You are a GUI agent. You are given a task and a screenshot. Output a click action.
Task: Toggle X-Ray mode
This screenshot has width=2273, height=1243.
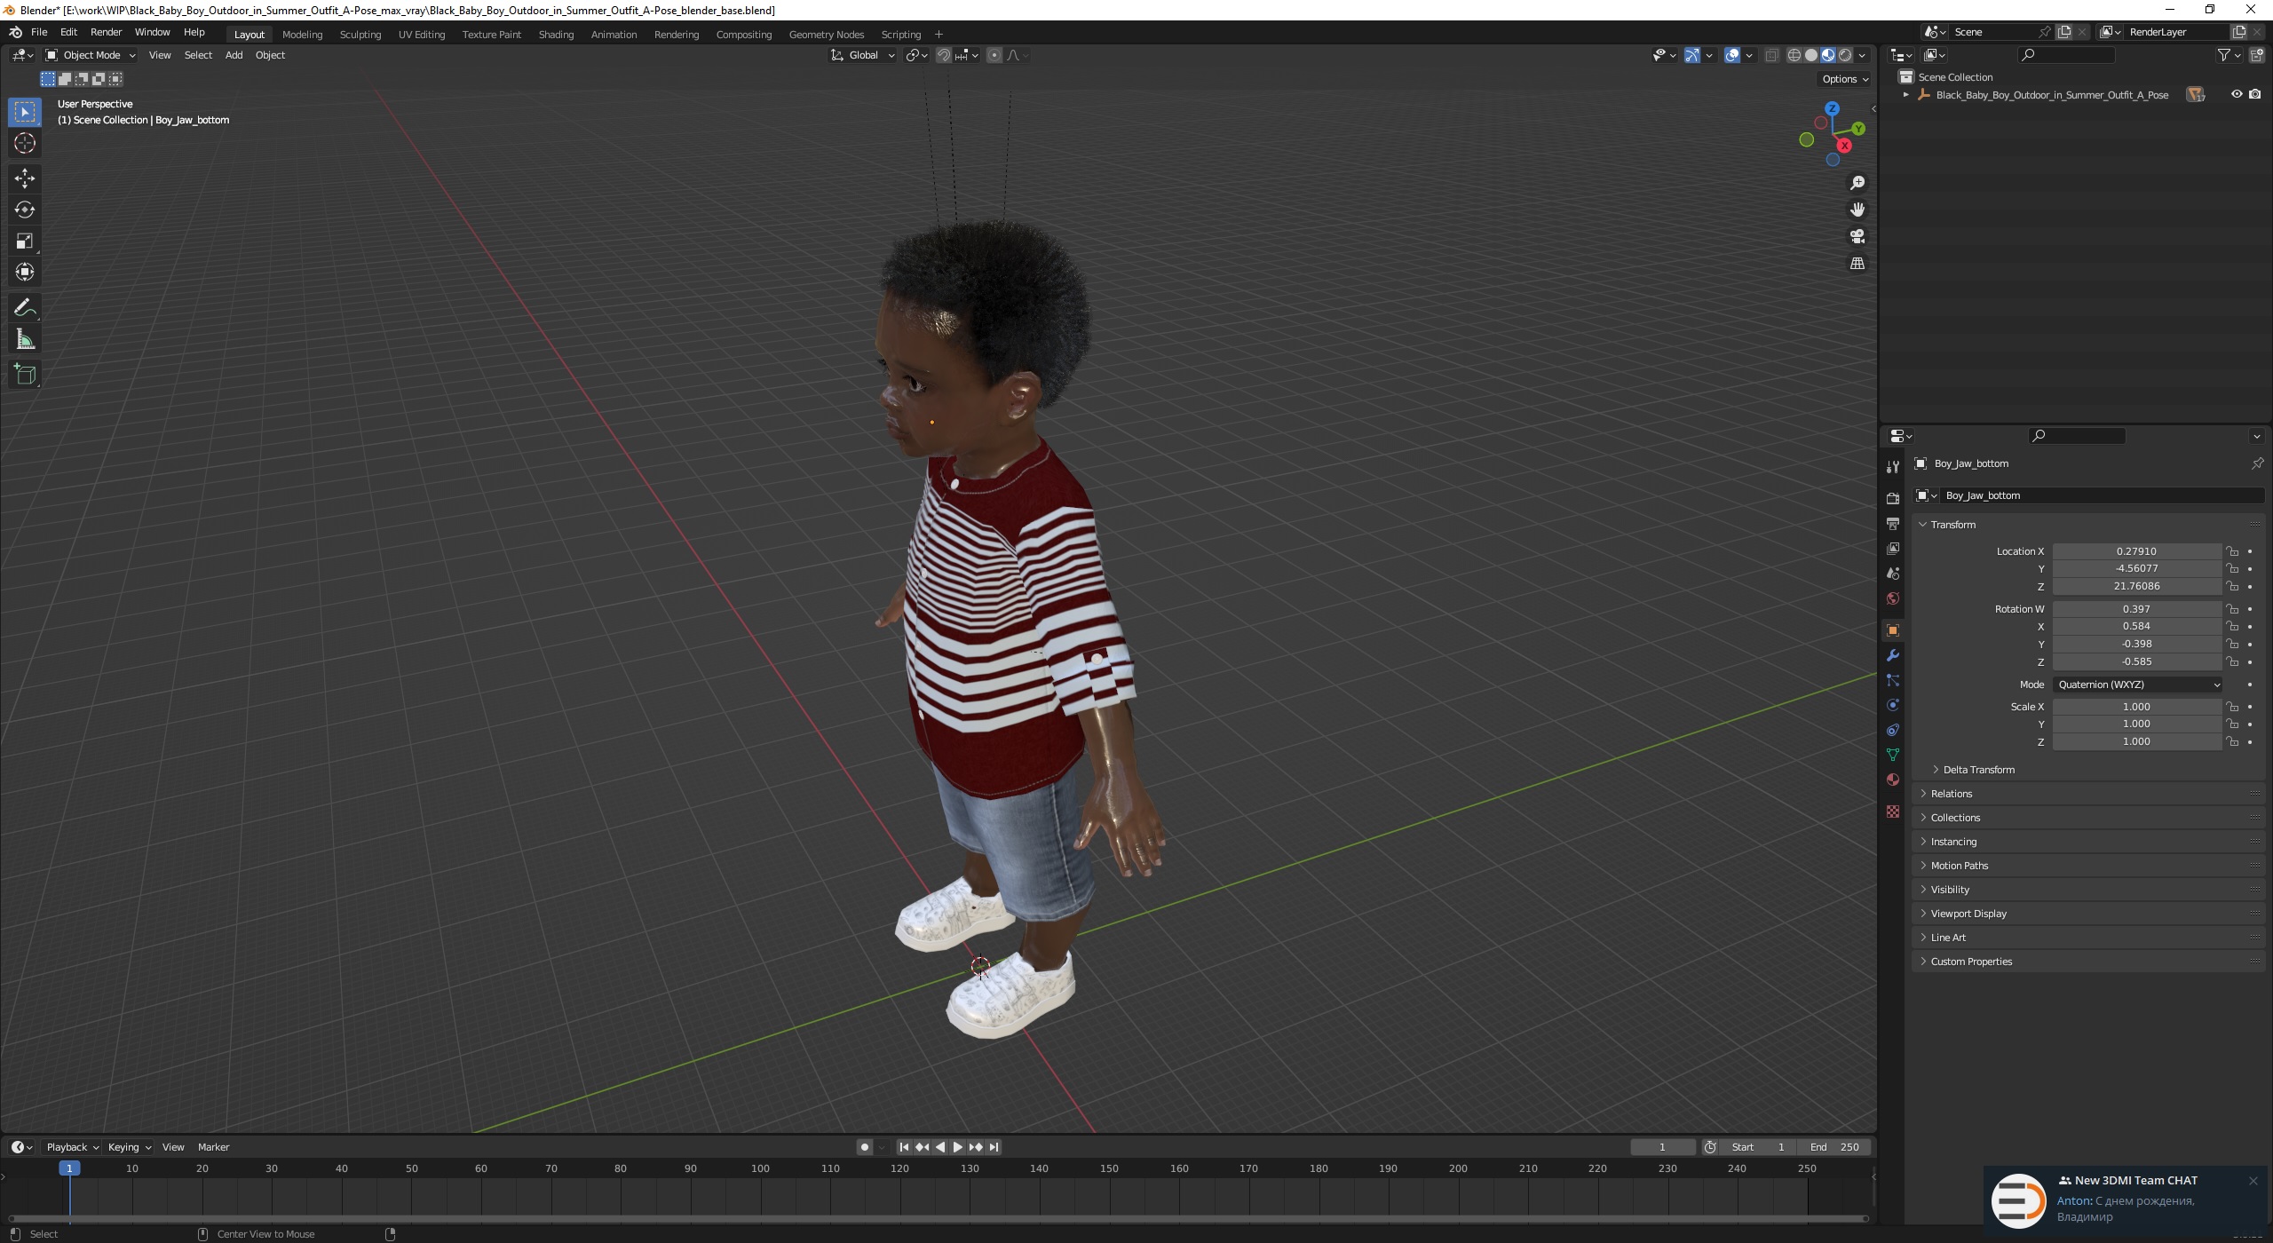tap(1771, 55)
